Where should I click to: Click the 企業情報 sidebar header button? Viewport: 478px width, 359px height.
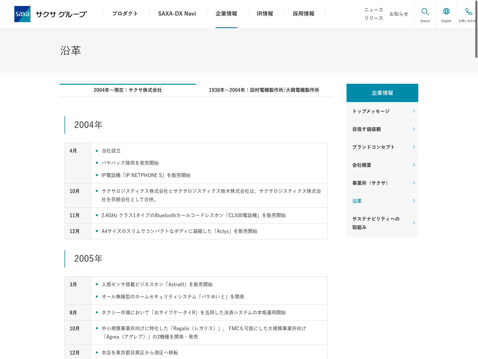coord(382,93)
